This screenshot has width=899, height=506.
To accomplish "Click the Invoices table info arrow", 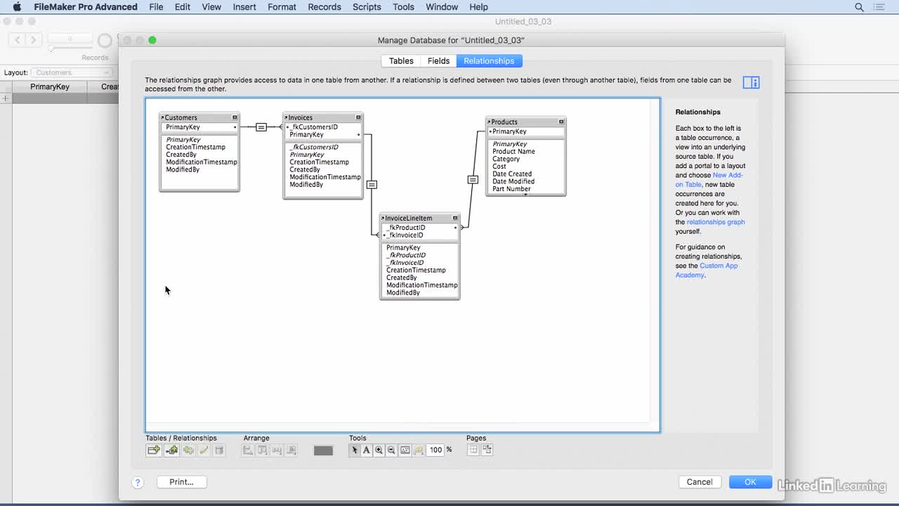I will click(x=286, y=117).
